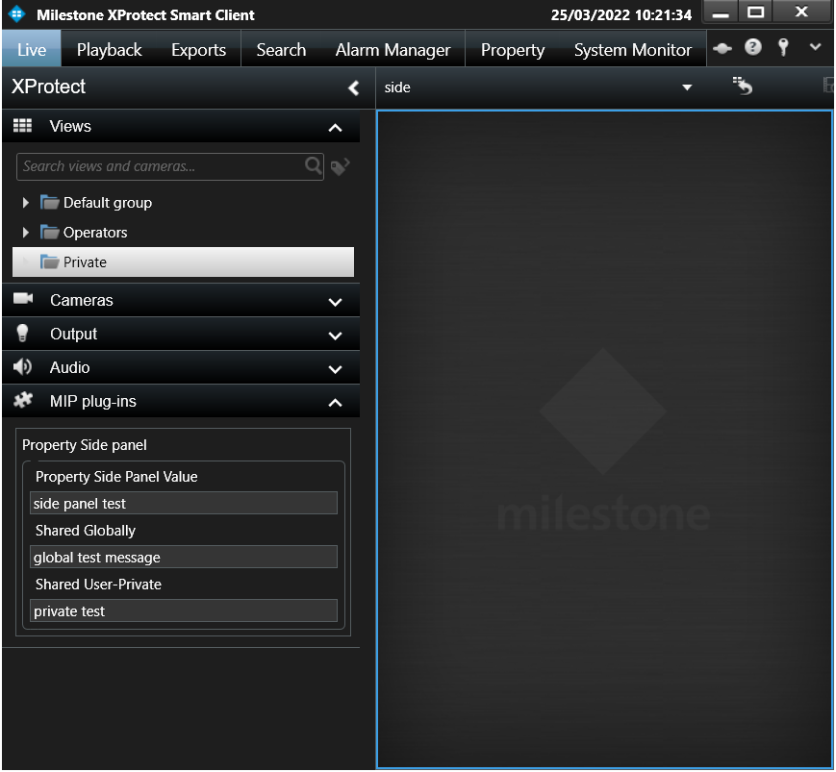The image size is (836, 772).
Task: Click the MIP plug-ins puzzle icon
Action: [x=23, y=400]
